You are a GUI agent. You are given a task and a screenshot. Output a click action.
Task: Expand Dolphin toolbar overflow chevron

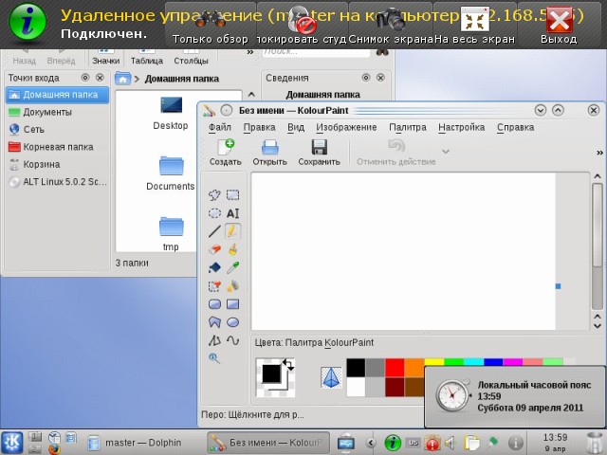tap(250, 52)
